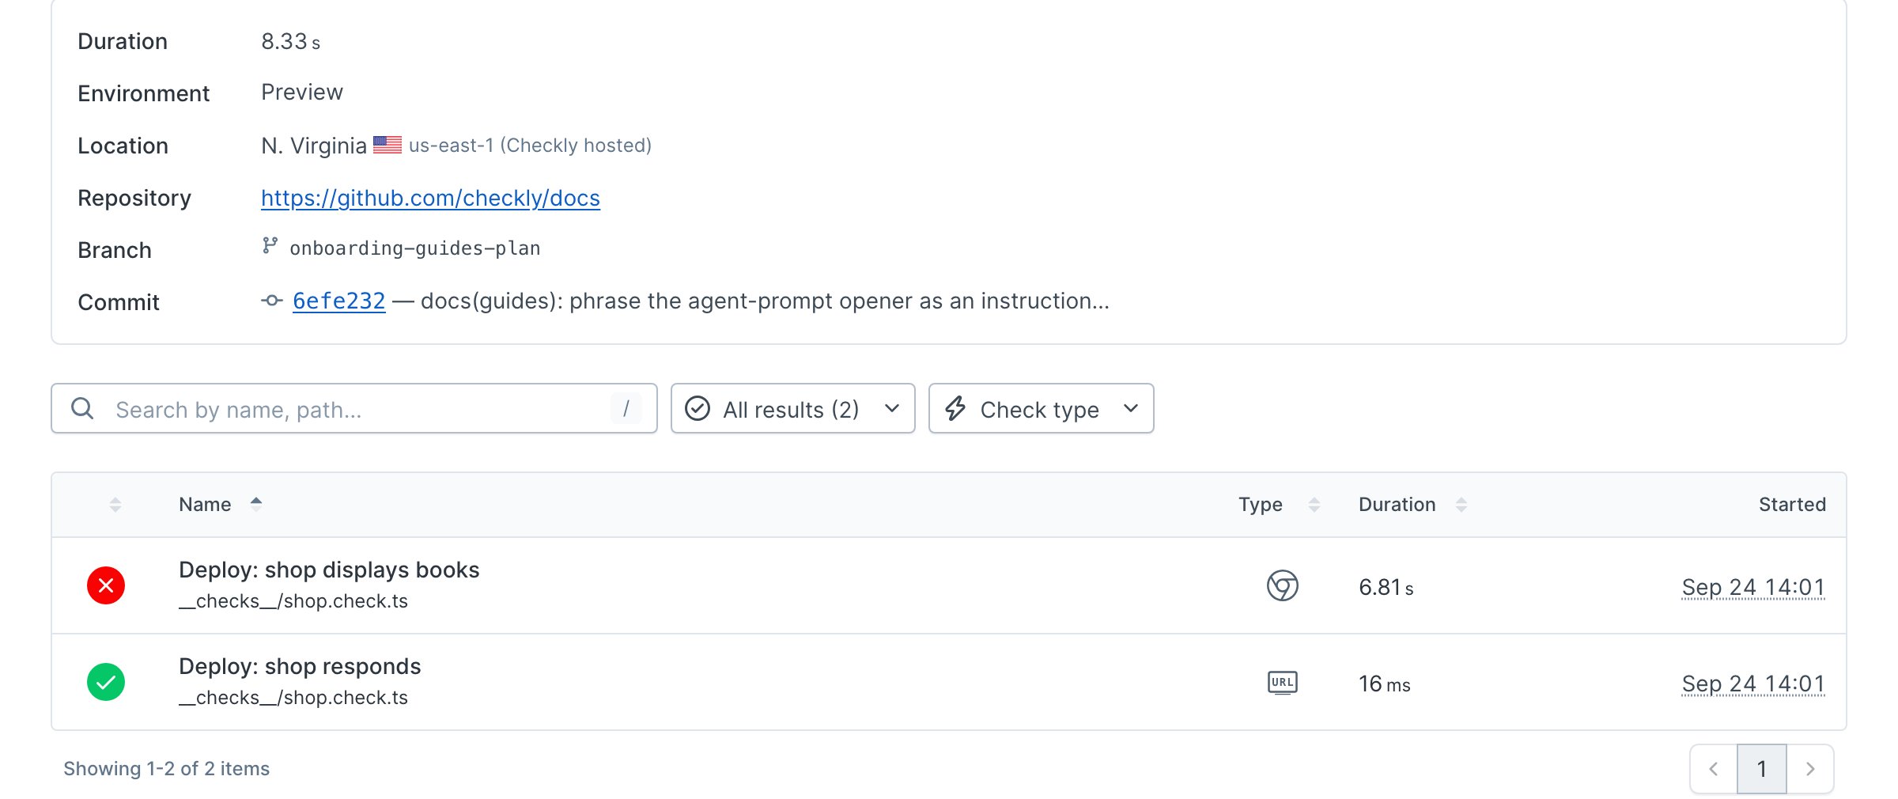The width and height of the screenshot is (1898, 799).
Task: Click the Started column header
Action: pyautogui.click(x=1792, y=505)
